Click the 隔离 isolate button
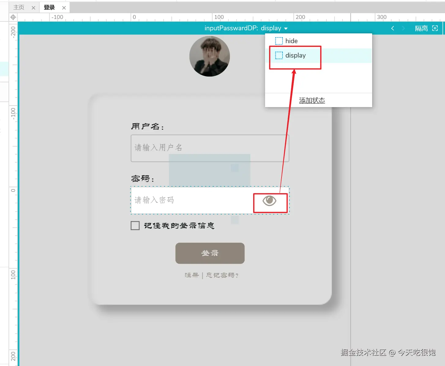 coord(421,28)
